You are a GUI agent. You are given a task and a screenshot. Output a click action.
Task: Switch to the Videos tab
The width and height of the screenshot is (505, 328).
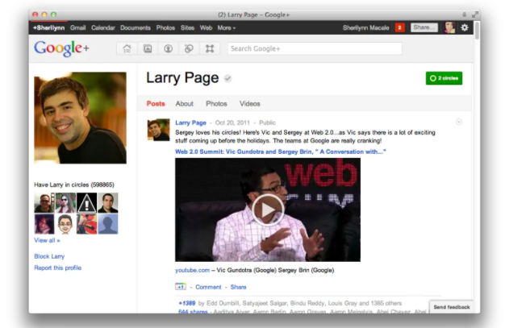250,104
